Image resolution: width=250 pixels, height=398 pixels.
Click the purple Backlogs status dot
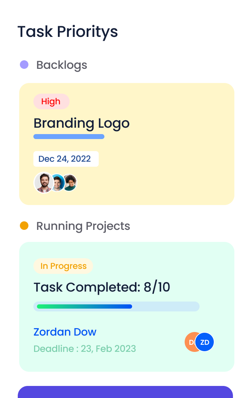(24, 65)
